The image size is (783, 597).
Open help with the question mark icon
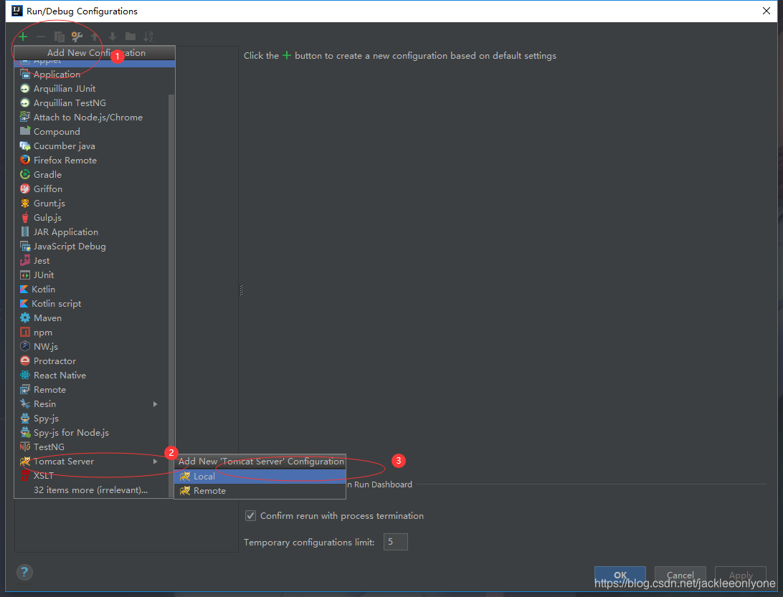point(24,573)
